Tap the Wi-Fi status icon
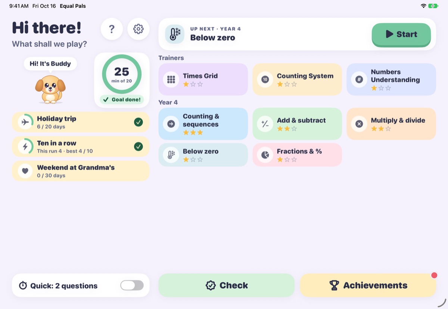 [x=423, y=6]
